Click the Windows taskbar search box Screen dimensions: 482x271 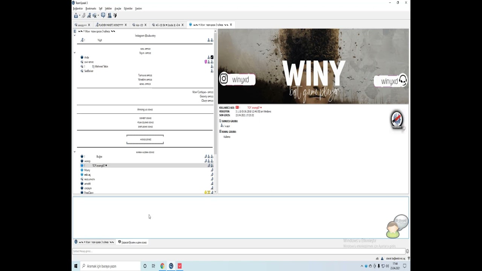point(110,266)
